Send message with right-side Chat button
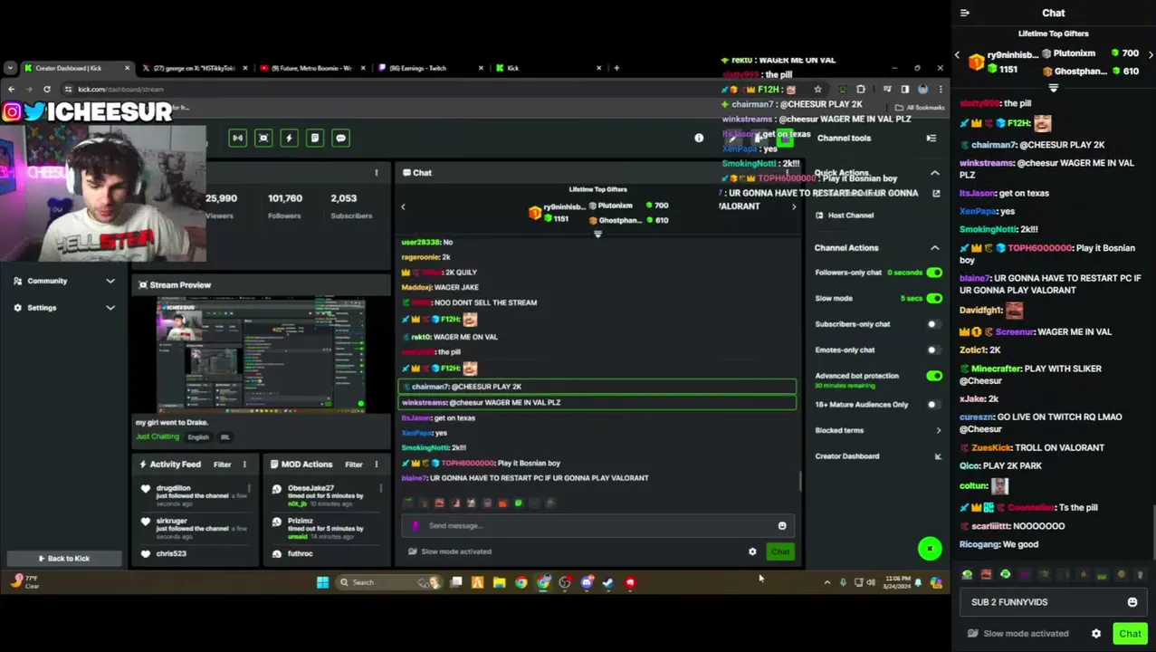Screen dimensions: 1156x652 (x=1130, y=634)
